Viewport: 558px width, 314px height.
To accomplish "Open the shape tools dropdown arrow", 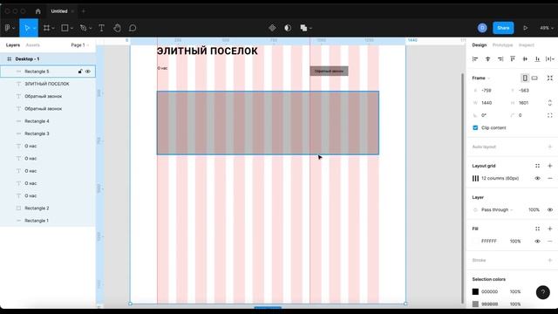I will [71, 28].
